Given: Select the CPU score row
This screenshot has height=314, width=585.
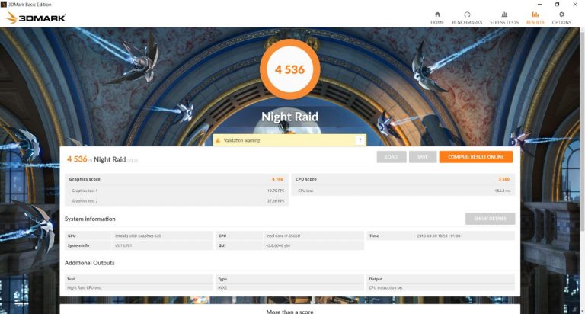Looking at the screenshot, I should [x=403, y=179].
